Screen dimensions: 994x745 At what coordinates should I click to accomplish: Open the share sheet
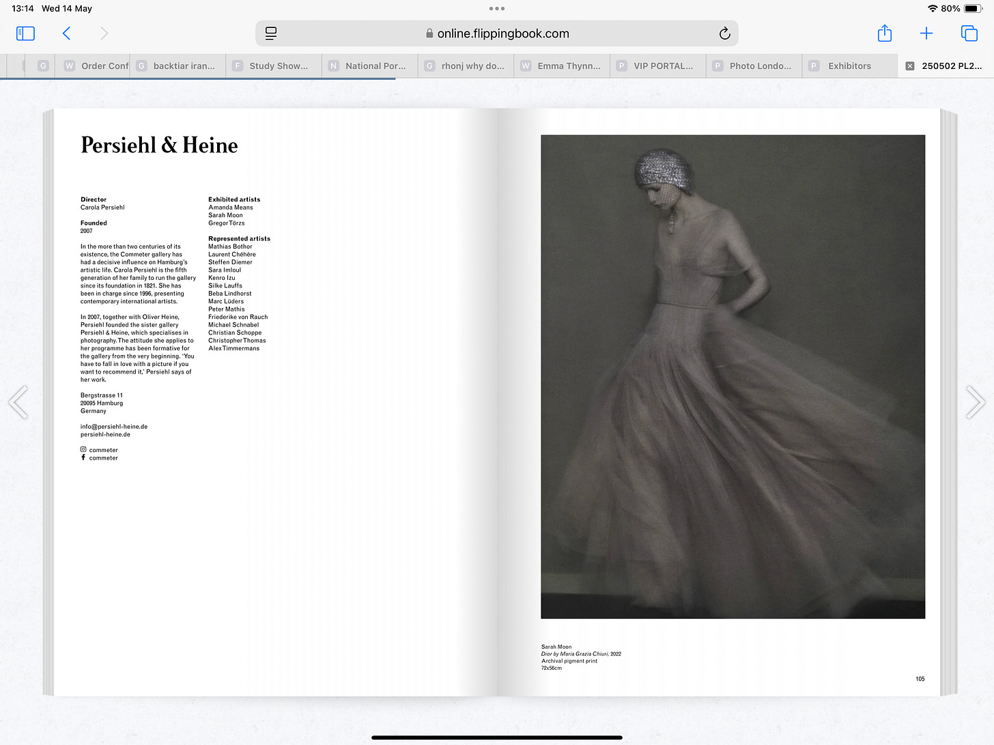click(885, 33)
